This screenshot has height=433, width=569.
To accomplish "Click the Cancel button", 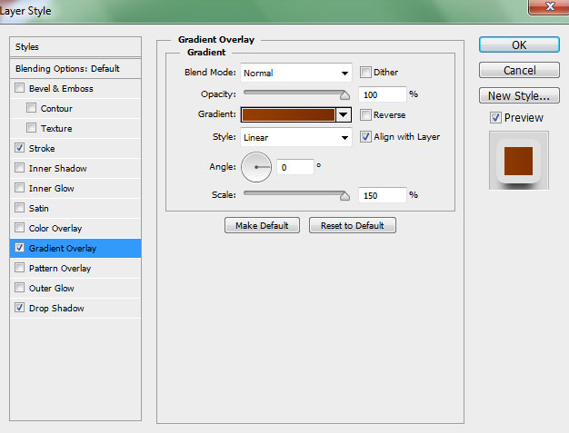I will pos(519,70).
